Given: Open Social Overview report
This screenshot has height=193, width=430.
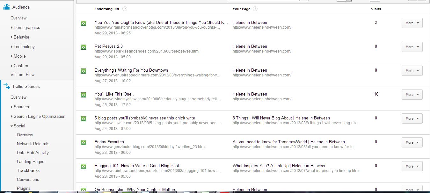Looking at the screenshot, I should (25, 135).
